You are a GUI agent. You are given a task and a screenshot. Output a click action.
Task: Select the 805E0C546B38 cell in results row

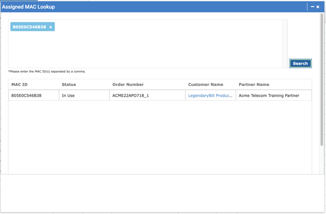27,95
